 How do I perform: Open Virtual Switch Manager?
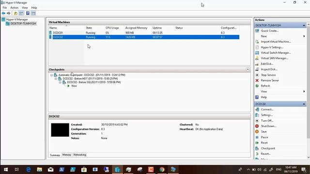coord(276,53)
